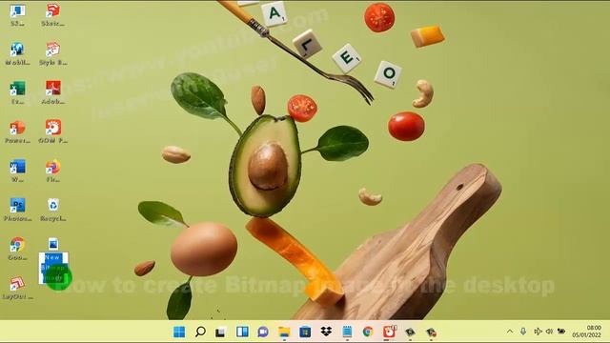Screen dimensions: 610x343
Task: Open the Notepad taskbar icon
Action: tap(347, 332)
